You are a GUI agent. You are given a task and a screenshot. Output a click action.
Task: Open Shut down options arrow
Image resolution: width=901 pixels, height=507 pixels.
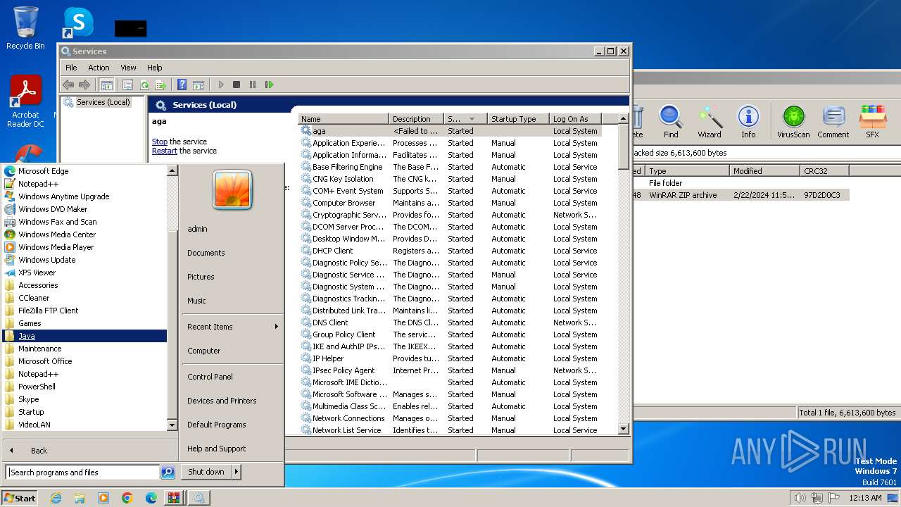(x=237, y=472)
